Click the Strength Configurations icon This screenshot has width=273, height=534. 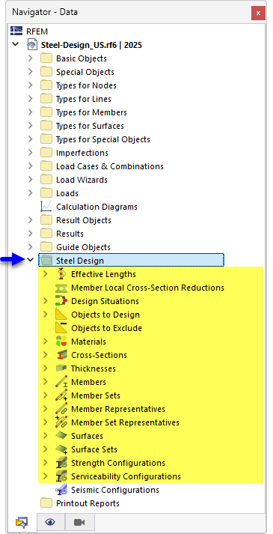coord(61,463)
